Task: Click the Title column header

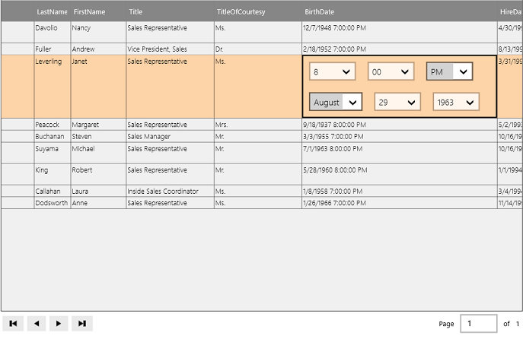Action: [136, 12]
